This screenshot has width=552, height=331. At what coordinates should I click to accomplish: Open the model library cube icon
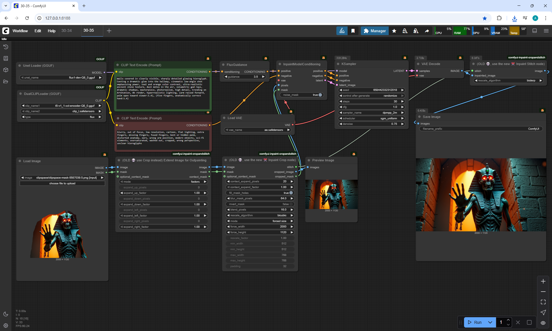[6, 70]
